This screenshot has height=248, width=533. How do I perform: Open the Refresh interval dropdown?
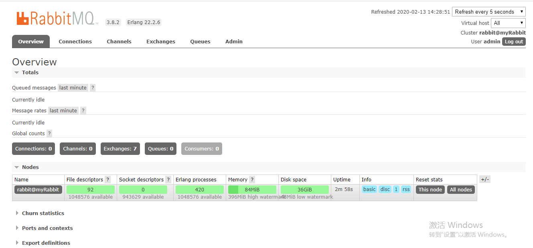click(488, 12)
